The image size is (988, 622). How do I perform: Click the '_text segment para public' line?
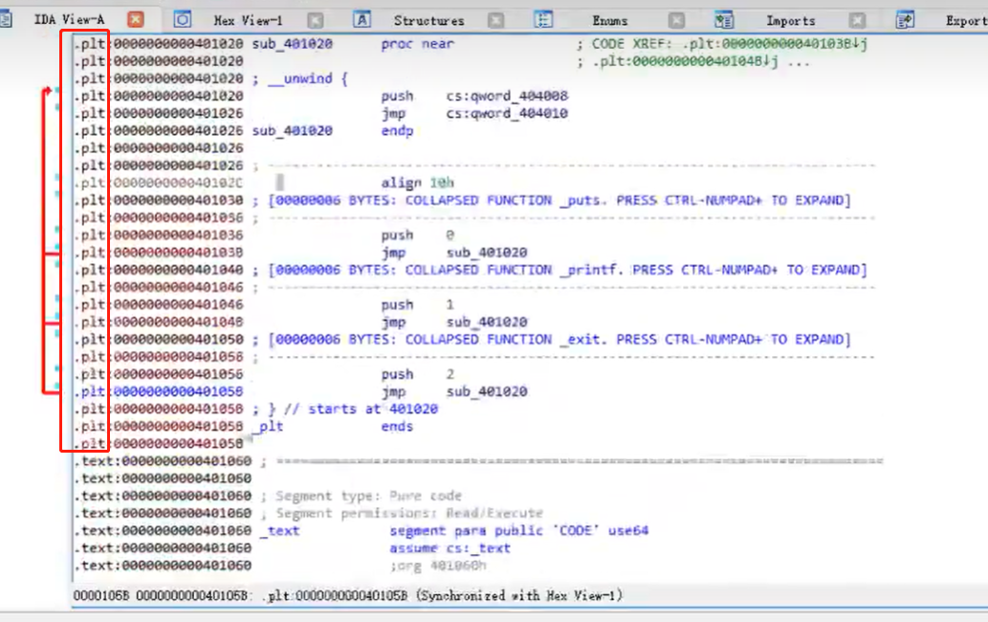[454, 531]
